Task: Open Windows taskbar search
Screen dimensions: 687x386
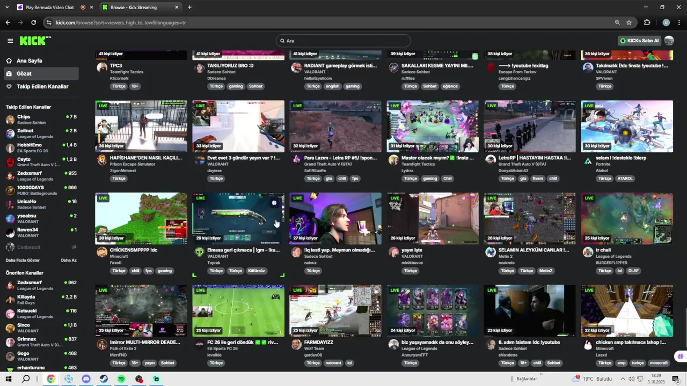Action: click(x=26, y=379)
